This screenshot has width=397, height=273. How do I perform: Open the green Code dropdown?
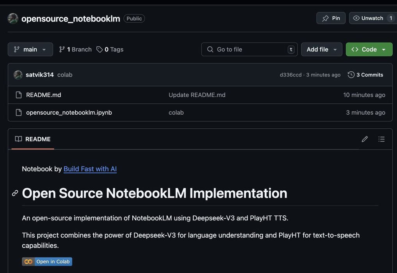pos(369,50)
